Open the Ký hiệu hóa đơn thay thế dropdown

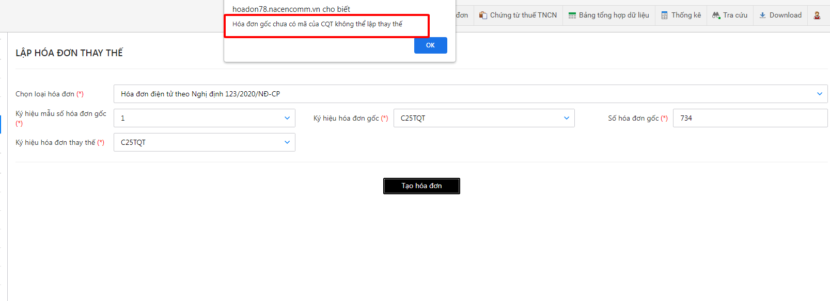point(204,142)
